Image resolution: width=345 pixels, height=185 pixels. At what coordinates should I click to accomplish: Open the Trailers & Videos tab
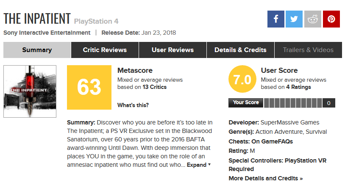click(308, 50)
